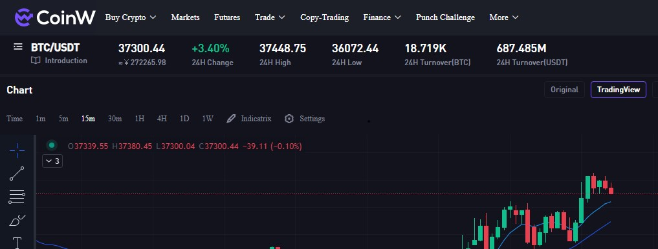The image size is (658, 249).
Task: Select the trend line drawing tool
Action: coord(17,174)
